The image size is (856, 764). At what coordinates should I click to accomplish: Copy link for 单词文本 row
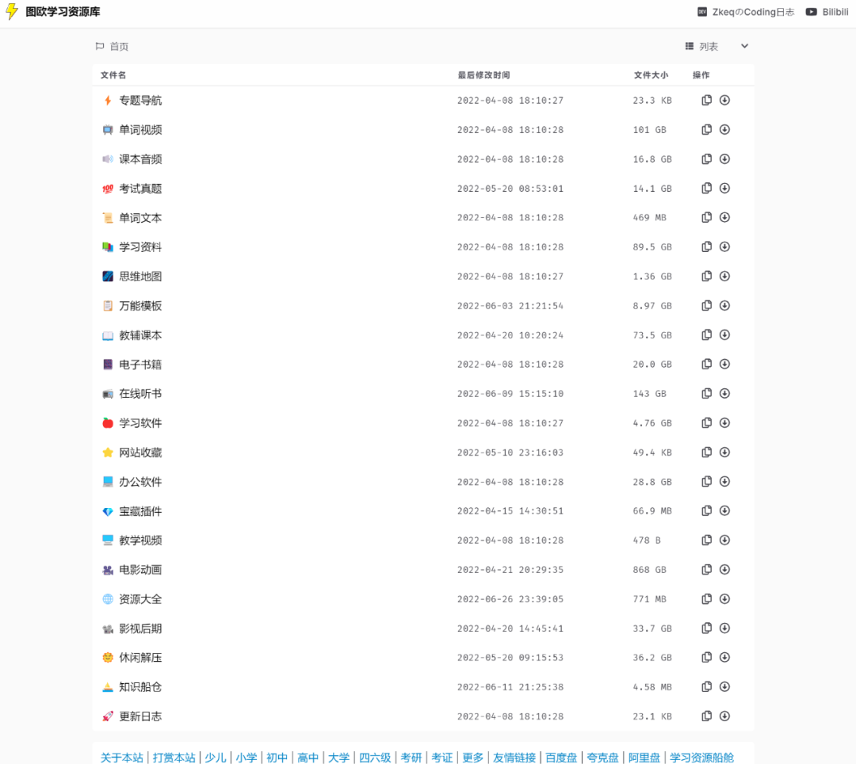(x=706, y=217)
